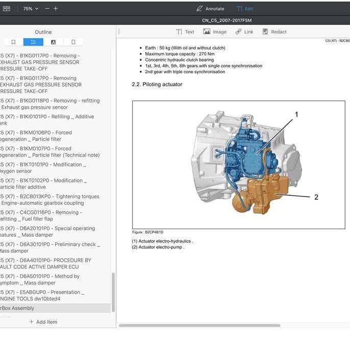Select the Redact tool
The width and height of the screenshot is (350, 350).
click(274, 32)
